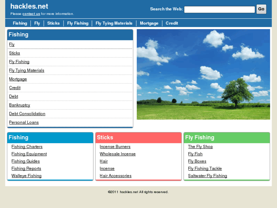The height and width of the screenshot is (208, 277).
Task: Open the Hair Accessories link
Action: 115,176
